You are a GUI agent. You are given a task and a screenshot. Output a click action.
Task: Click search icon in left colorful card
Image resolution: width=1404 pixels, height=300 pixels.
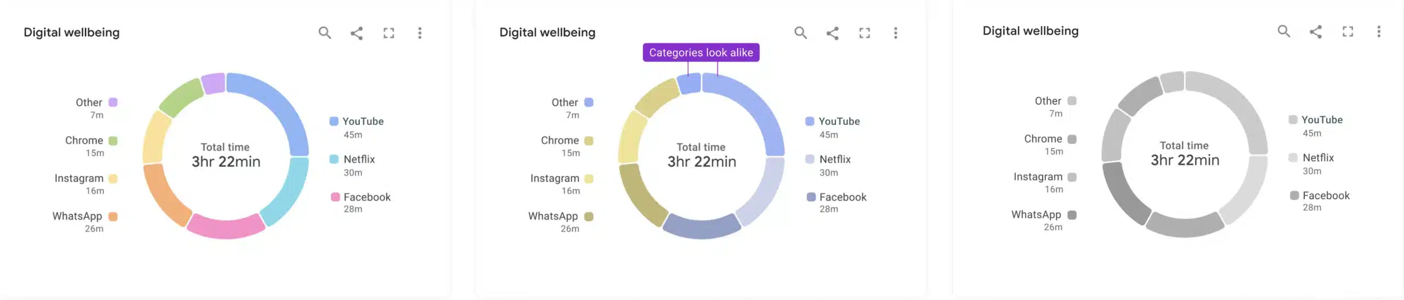click(325, 33)
